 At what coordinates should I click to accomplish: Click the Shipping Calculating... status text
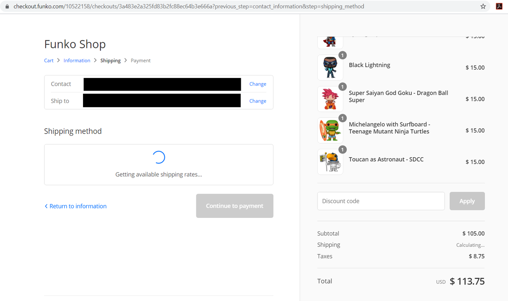[x=470, y=245]
